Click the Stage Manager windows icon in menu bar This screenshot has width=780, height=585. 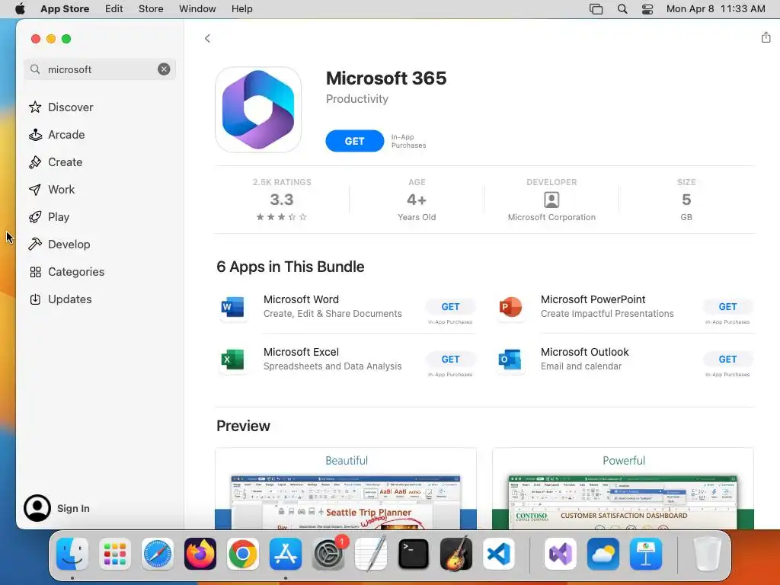tap(596, 9)
